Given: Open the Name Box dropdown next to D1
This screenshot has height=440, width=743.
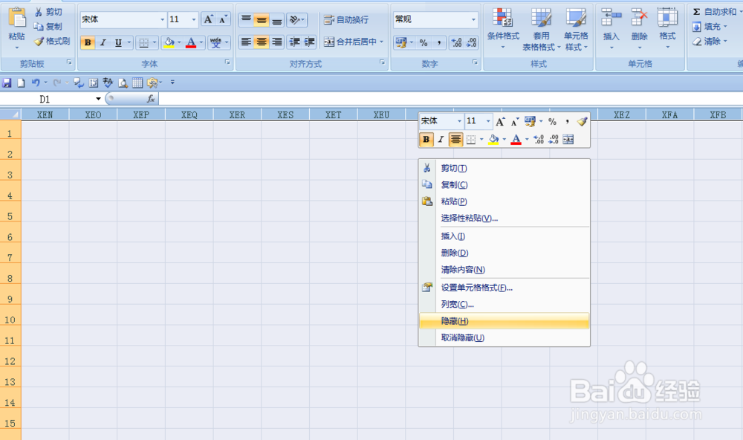Looking at the screenshot, I should point(98,99).
